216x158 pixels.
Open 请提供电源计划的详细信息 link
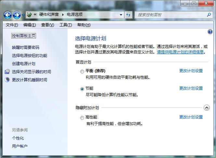[180, 52]
